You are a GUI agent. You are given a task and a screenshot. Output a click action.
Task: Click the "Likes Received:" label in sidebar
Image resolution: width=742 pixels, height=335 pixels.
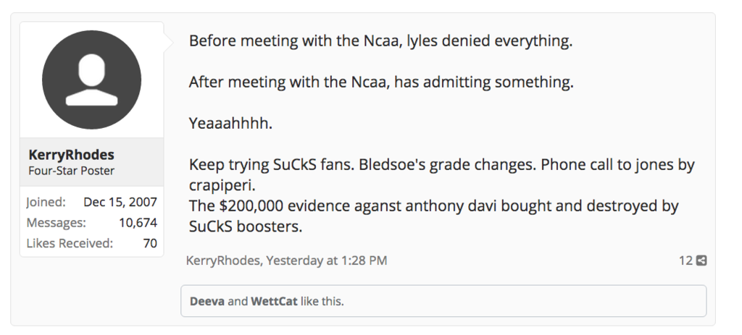[70, 243]
